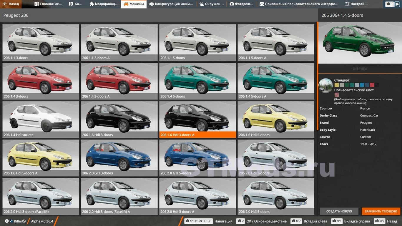Click the Alpha v.0.36.4 version label

[42, 221]
